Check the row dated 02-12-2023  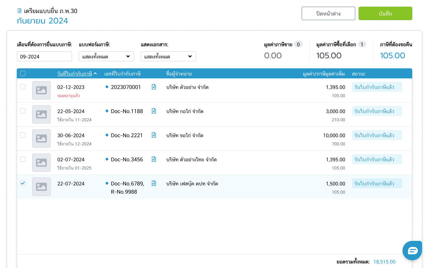point(23,87)
